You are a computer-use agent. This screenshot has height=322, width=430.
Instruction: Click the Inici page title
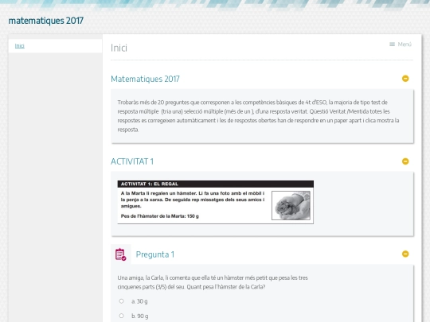[119, 48]
